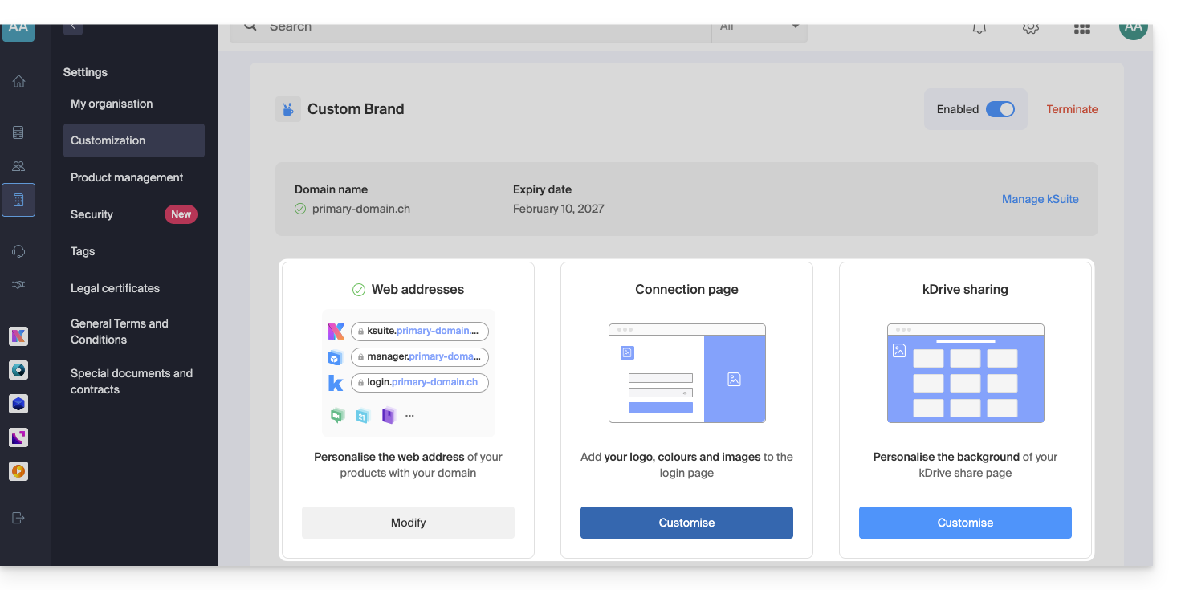The image size is (1177, 590).
Task: Open the kSuite K app icon
Action: (18, 336)
